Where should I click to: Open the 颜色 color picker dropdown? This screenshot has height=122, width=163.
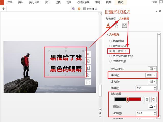(152, 106)
